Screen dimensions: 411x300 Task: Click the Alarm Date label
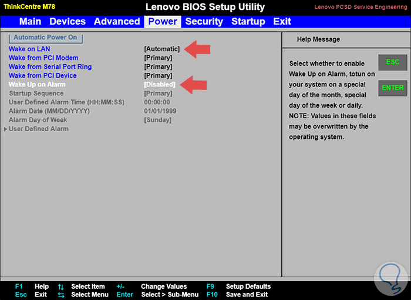(x=49, y=111)
